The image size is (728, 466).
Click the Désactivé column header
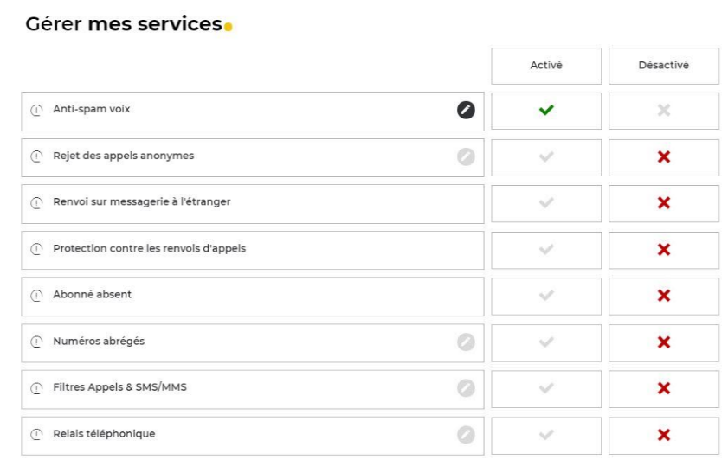[664, 66]
